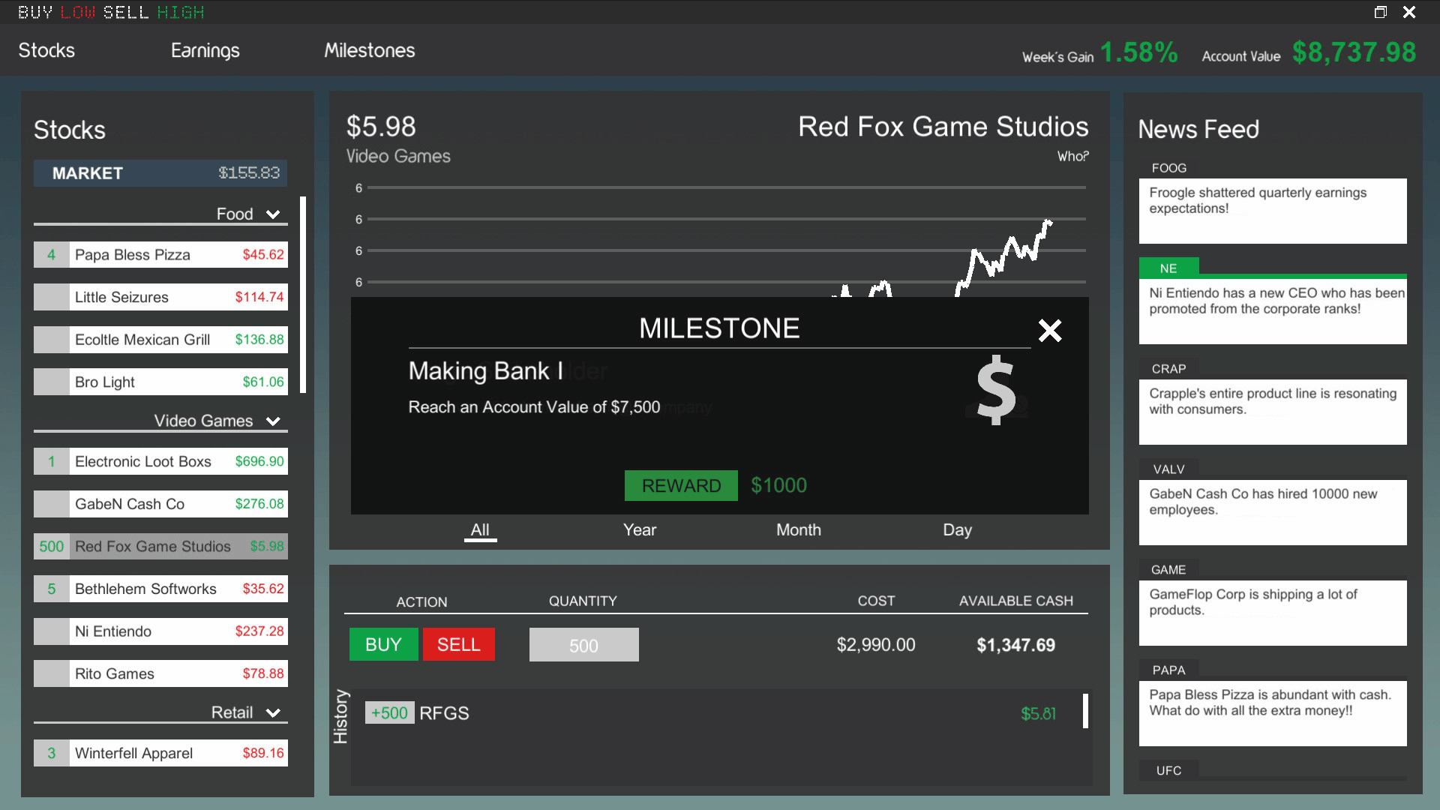This screenshot has width=1440, height=810.
Task: Open the Earnings tab
Action: click(205, 50)
